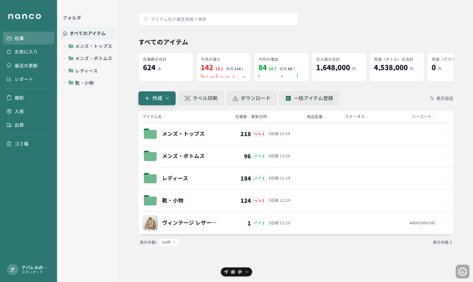The image size is (473, 282).
Task: Open the メンズ・トップス folder row icon
Action: coord(150,134)
